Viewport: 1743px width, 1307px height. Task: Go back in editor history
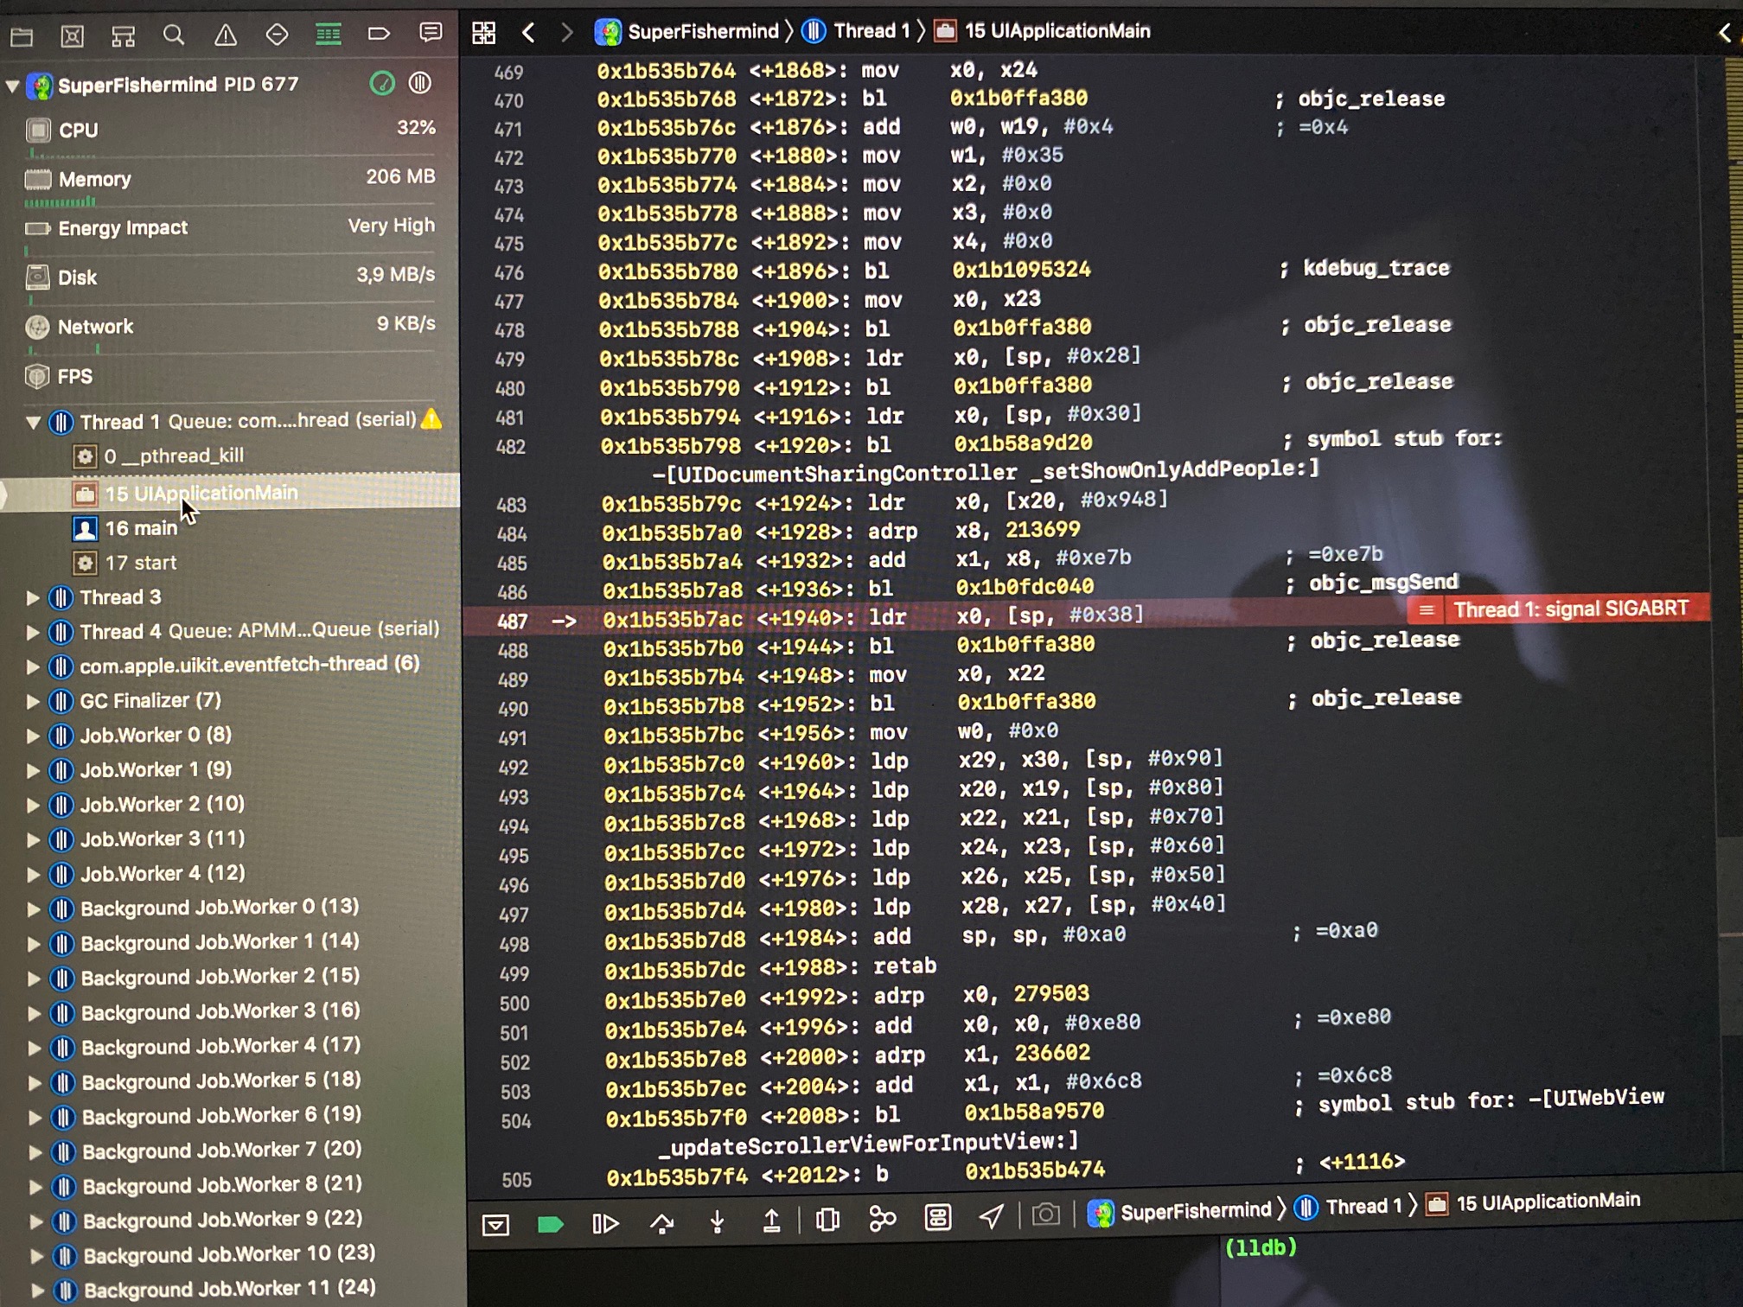coord(529,33)
